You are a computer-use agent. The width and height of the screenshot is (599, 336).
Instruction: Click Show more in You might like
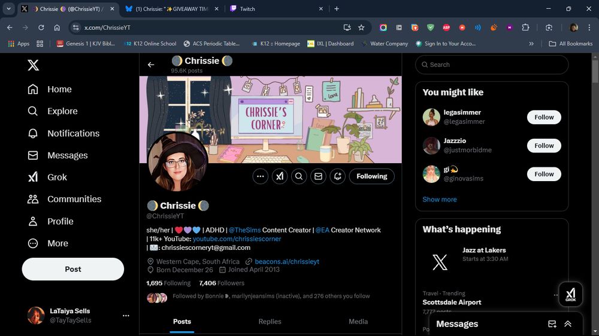439,200
